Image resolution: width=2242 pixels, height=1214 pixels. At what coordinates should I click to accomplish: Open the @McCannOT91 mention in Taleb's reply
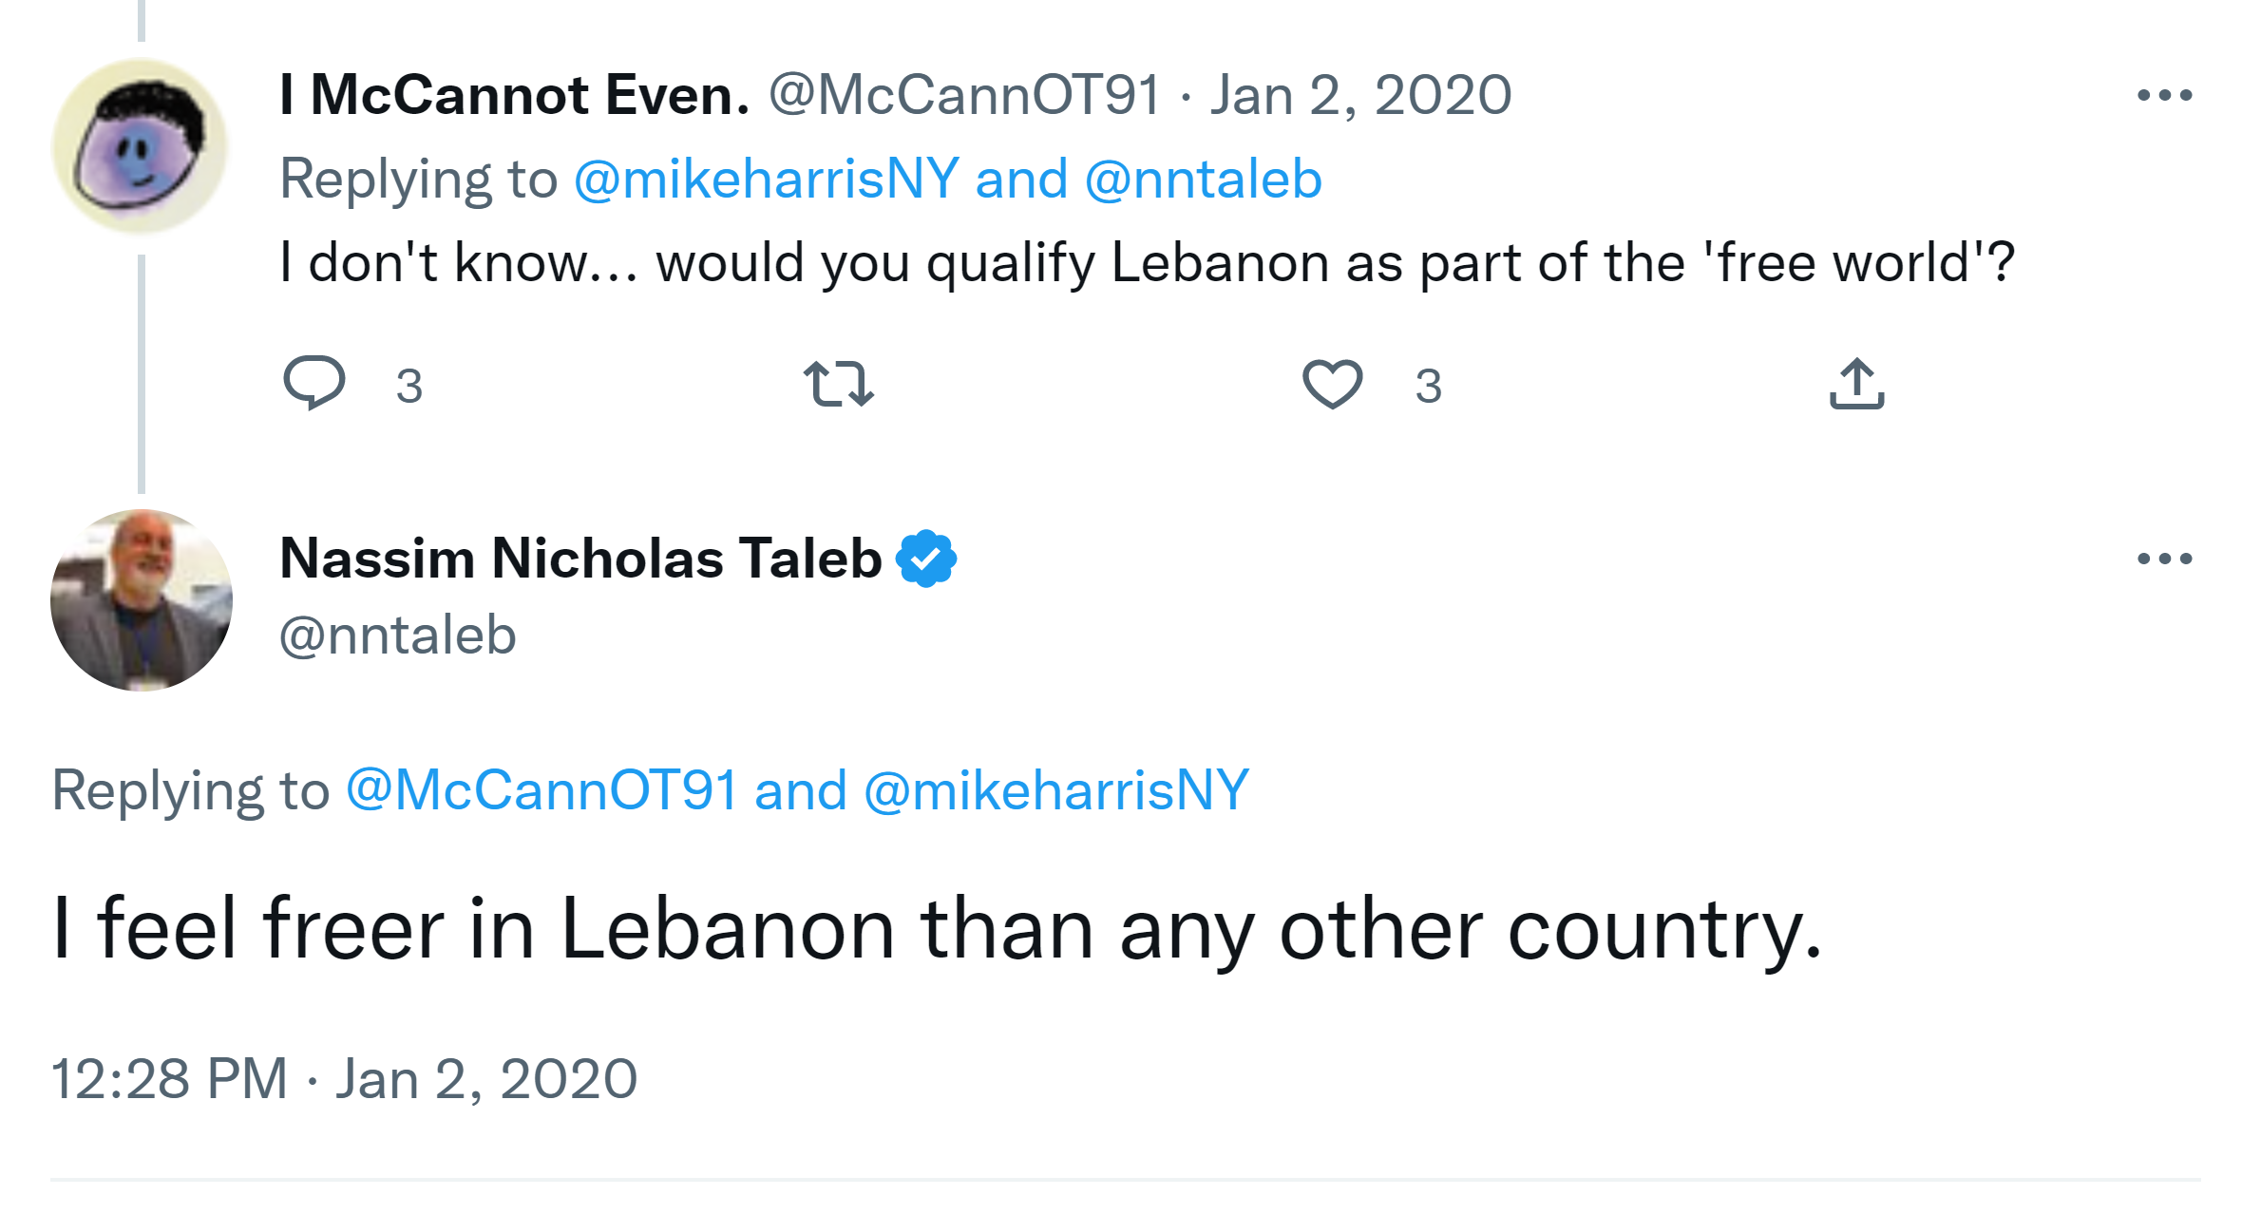[541, 790]
